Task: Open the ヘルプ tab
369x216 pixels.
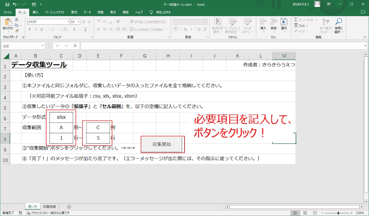Action: (x=139, y=12)
